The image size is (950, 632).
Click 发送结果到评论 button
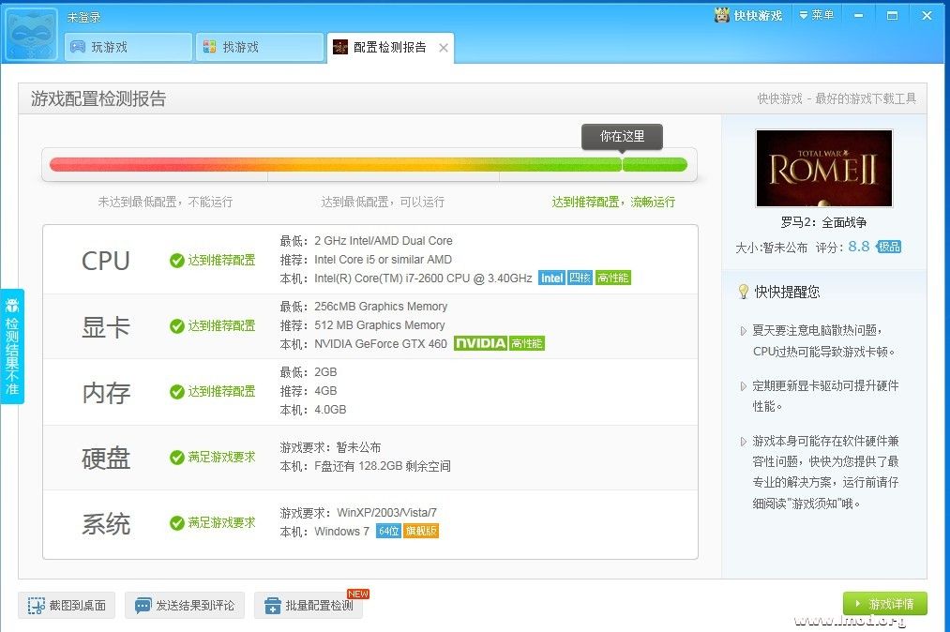(x=184, y=606)
